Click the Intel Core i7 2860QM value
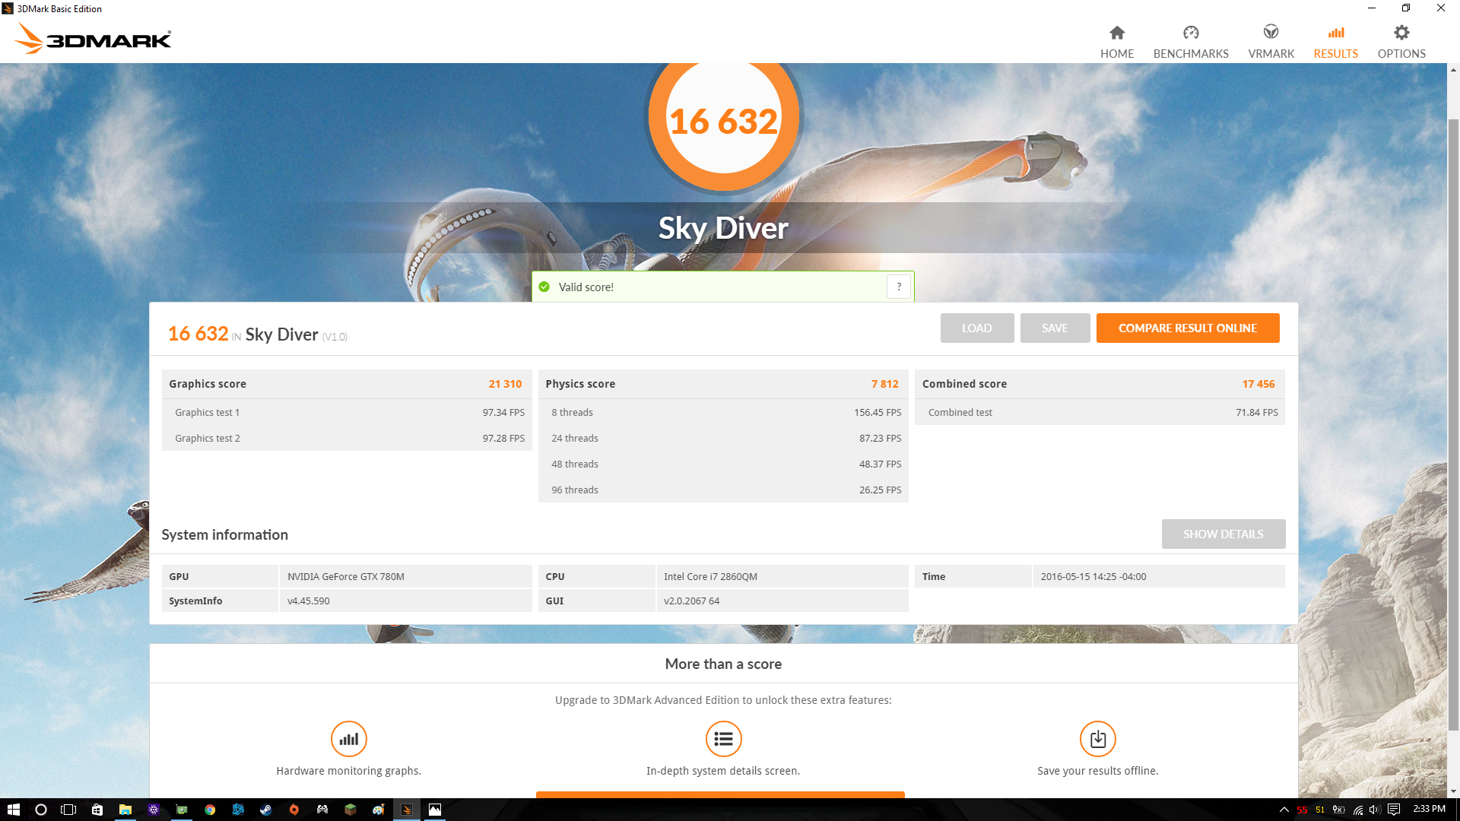 pos(710,576)
